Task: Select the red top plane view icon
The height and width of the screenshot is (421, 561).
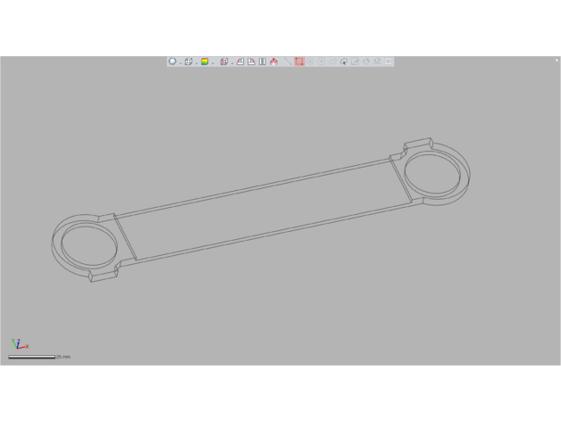Action: click(x=251, y=62)
